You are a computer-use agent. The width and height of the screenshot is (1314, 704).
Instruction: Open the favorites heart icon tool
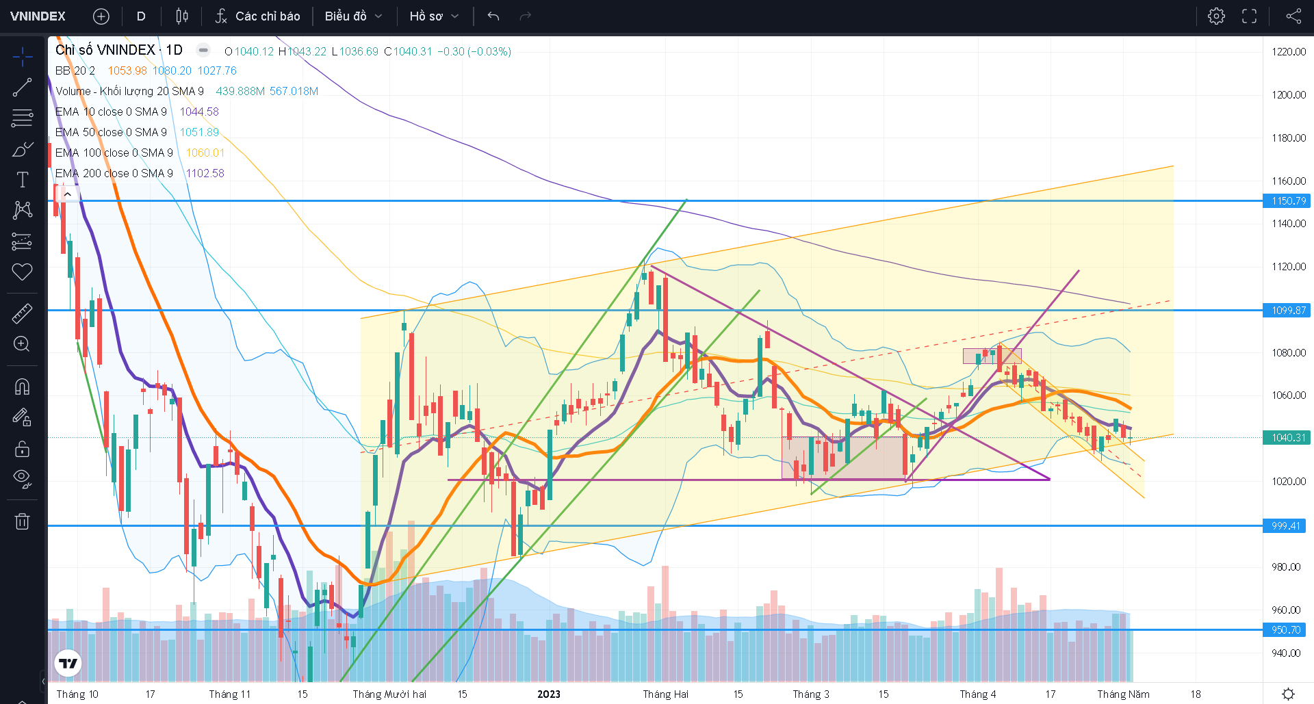(23, 272)
